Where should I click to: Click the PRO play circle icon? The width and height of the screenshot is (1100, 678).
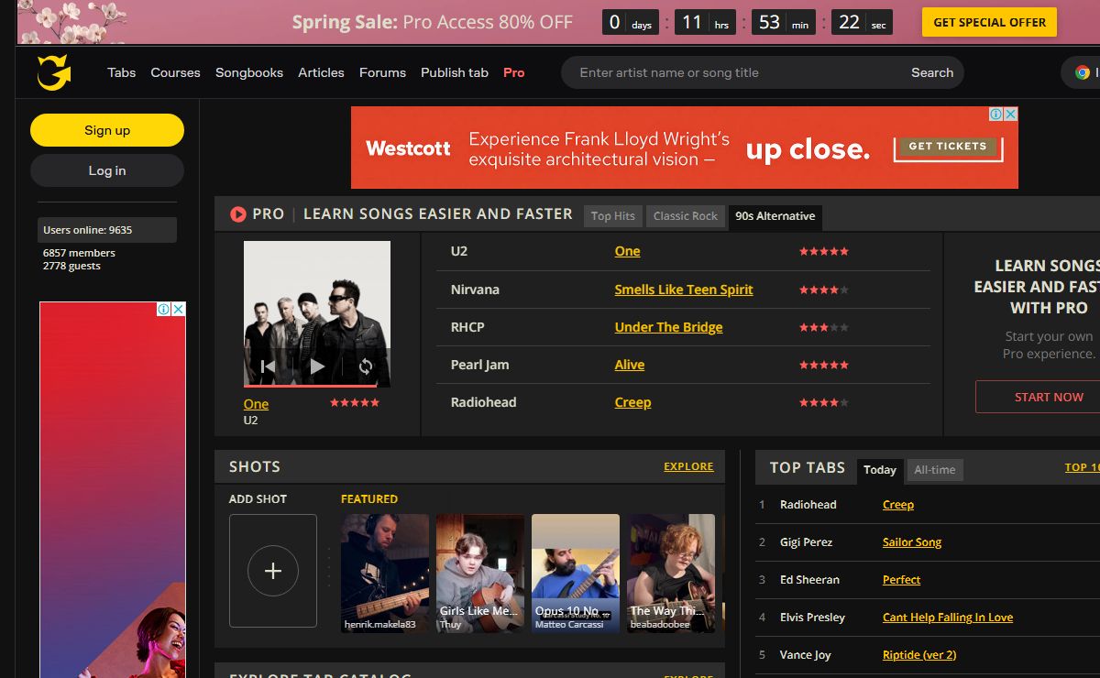tap(238, 213)
